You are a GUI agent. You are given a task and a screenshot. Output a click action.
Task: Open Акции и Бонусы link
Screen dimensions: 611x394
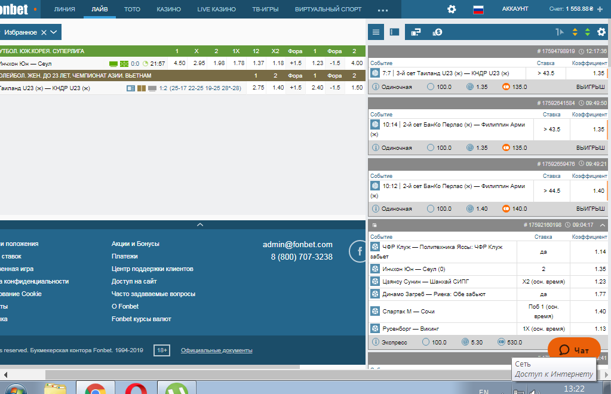(135, 244)
